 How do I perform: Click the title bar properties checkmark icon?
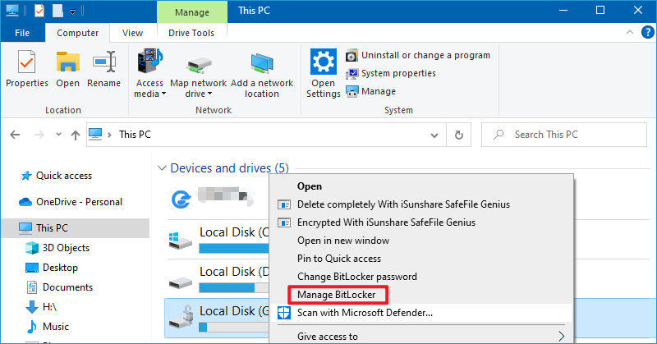pos(39,11)
